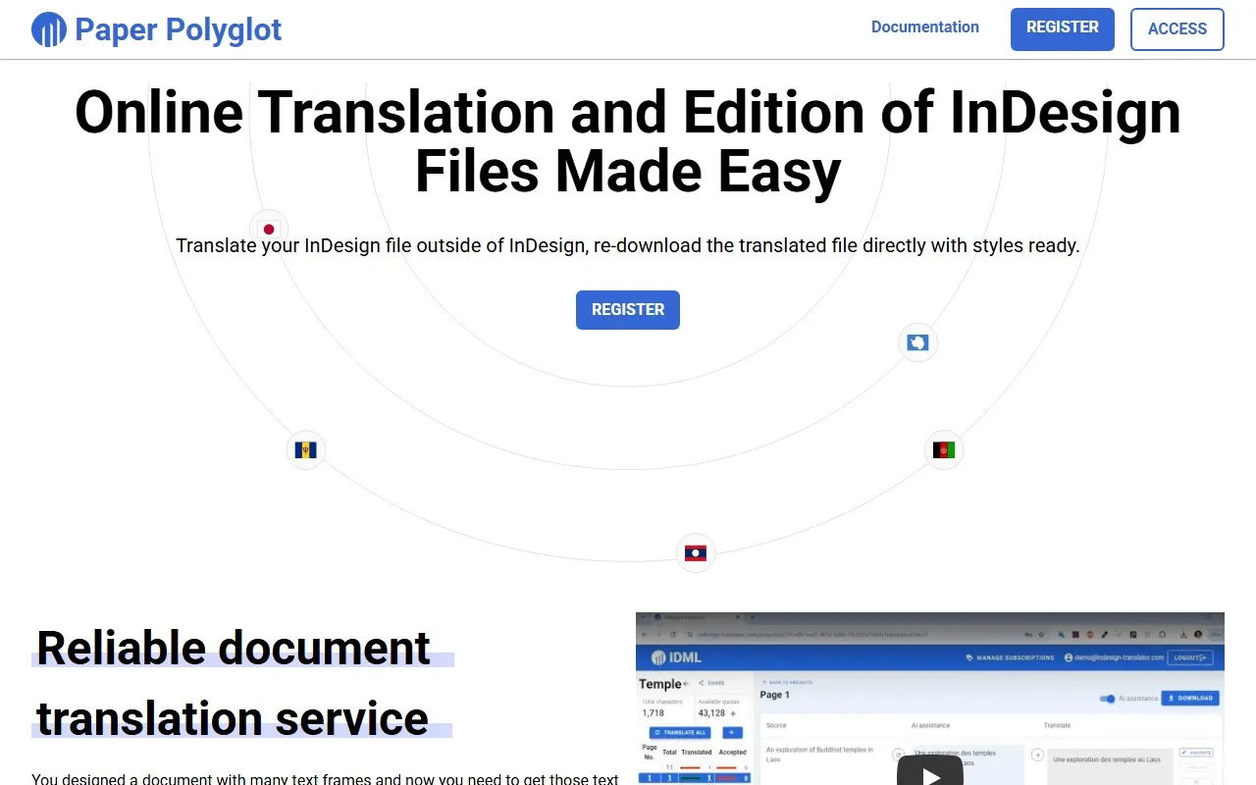Select the Laos flag icon

(695, 552)
